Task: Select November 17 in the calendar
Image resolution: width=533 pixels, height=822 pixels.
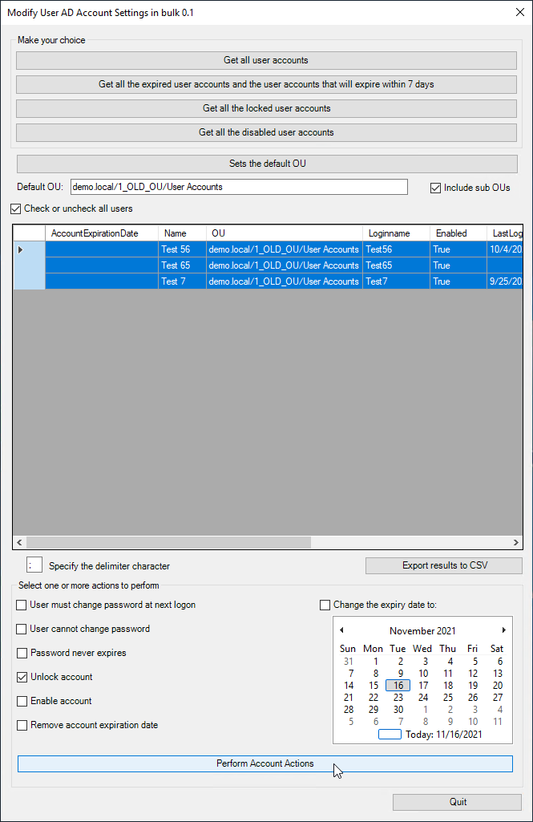Action: pyautogui.click(x=423, y=686)
